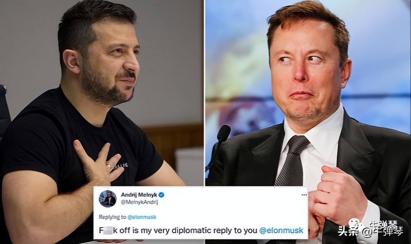Image resolution: width=411 pixels, height=244 pixels.
Task: Open Andrij Melnyk's round profile avatar
Action: (107, 198)
